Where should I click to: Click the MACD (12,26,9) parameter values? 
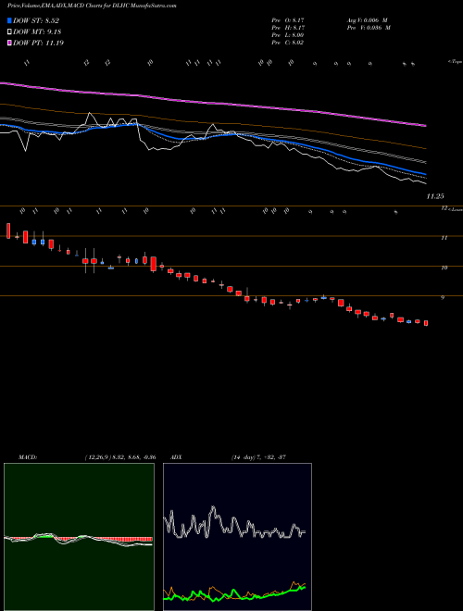click(x=120, y=457)
